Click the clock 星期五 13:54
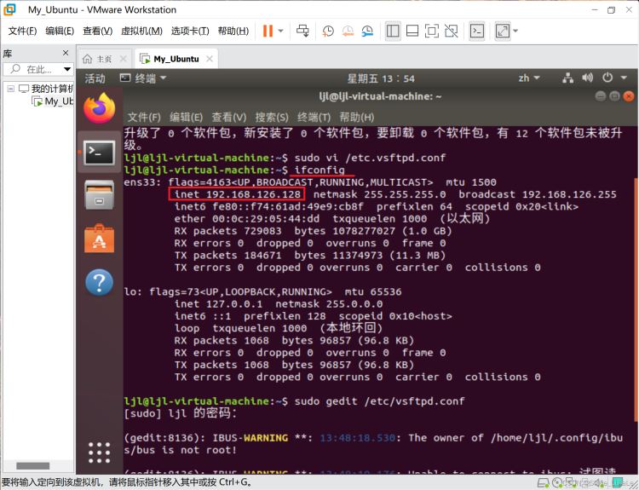Viewport: 639px width, 490px height. point(381,78)
